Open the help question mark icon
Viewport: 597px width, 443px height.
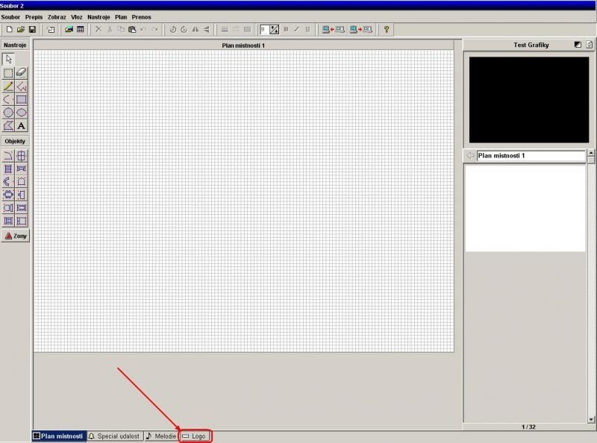[x=387, y=30]
